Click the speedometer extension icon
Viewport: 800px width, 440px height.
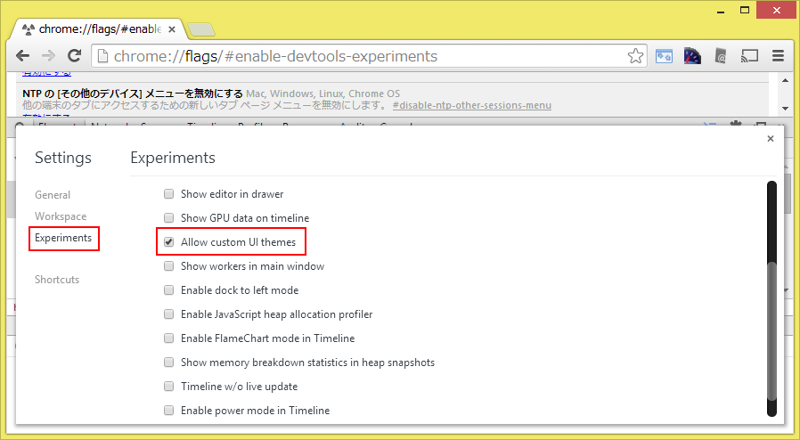692,55
